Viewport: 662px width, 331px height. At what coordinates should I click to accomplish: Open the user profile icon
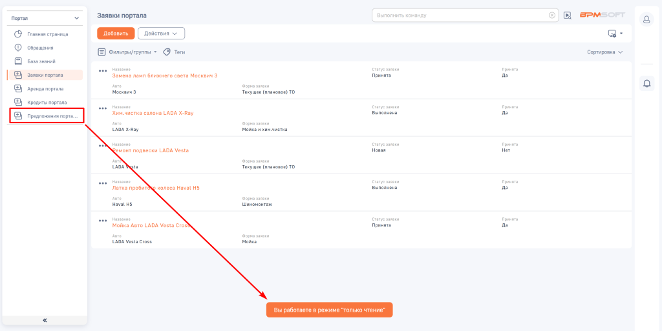click(646, 19)
